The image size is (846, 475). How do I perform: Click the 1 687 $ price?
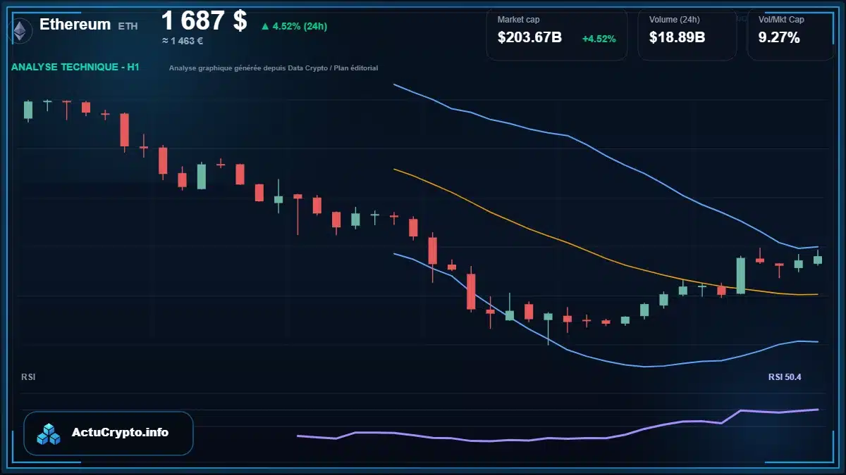(x=204, y=21)
